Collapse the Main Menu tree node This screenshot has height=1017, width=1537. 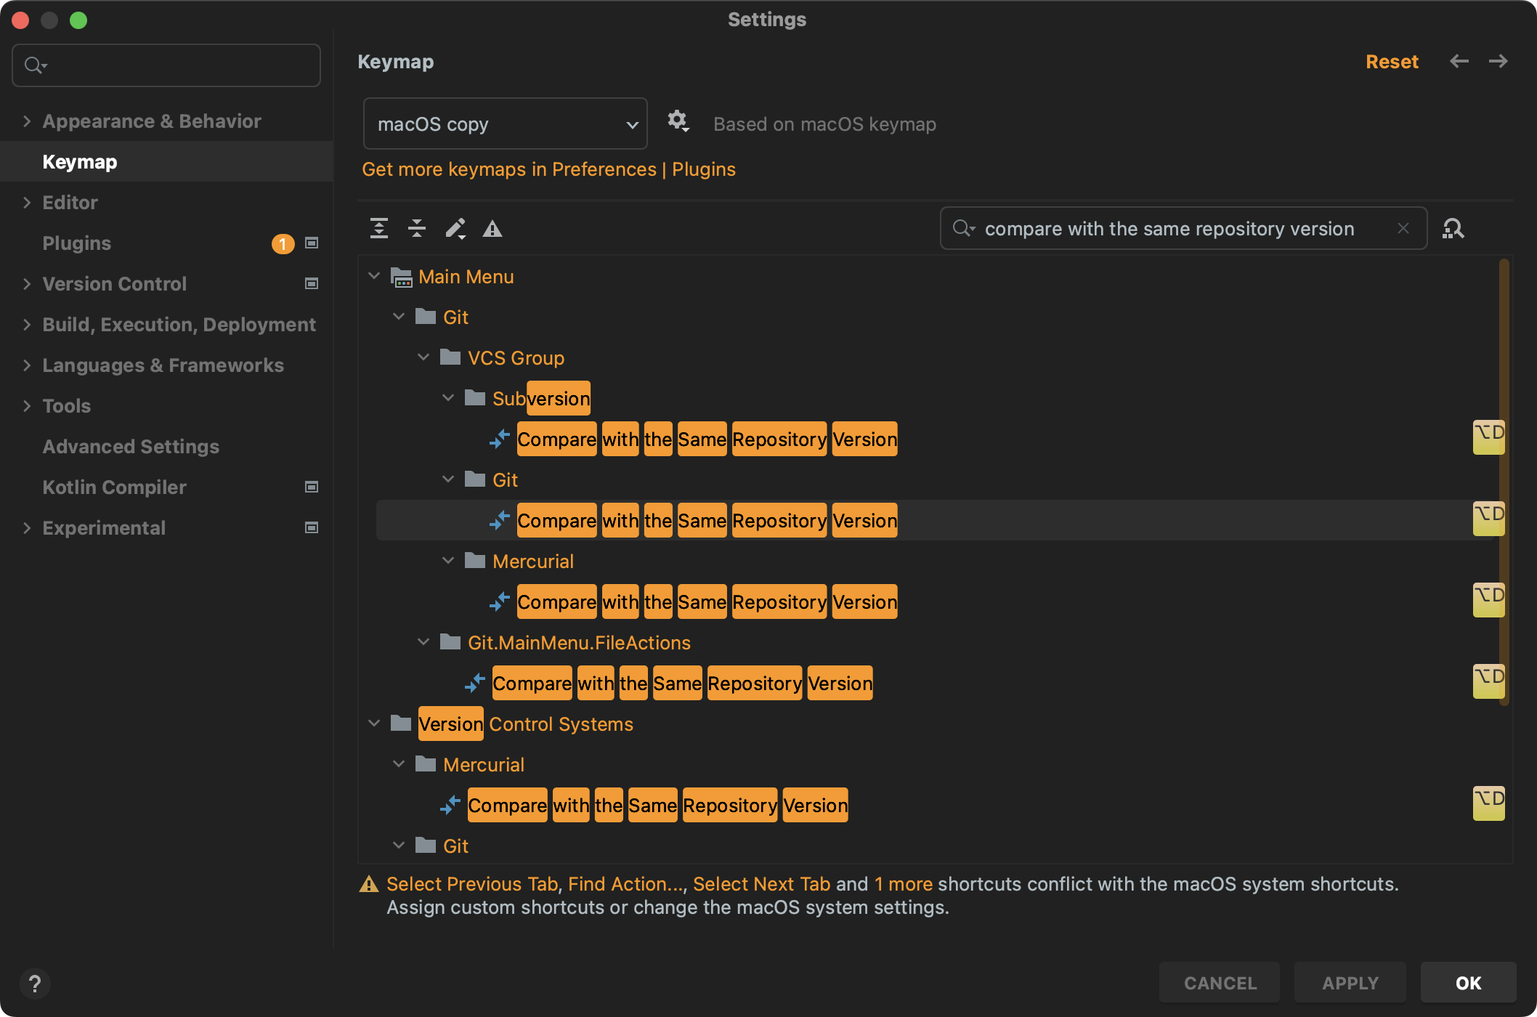(374, 277)
